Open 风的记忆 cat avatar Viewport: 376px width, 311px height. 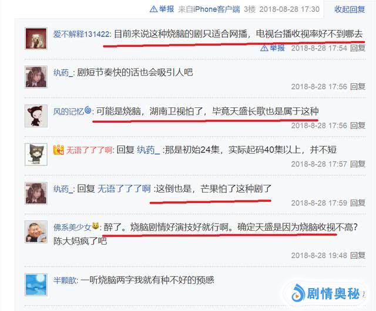[x=36, y=116]
